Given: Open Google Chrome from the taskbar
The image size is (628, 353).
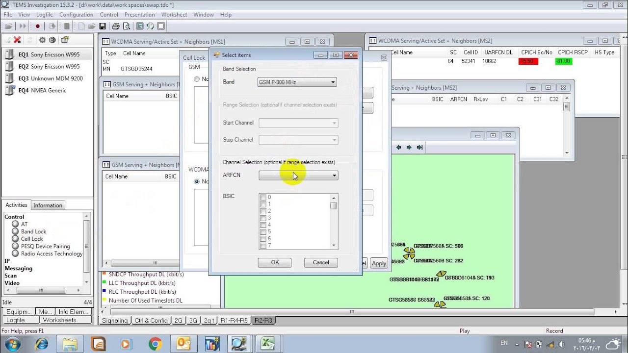Looking at the screenshot, I should (155, 343).
